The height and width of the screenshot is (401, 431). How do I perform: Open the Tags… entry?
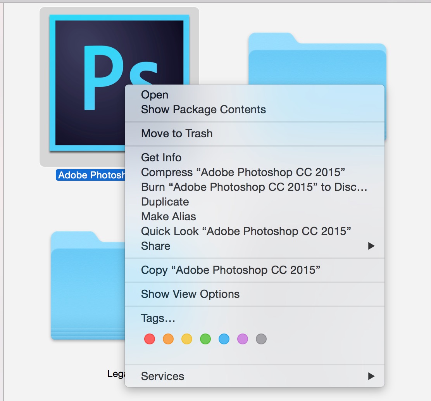255,318
